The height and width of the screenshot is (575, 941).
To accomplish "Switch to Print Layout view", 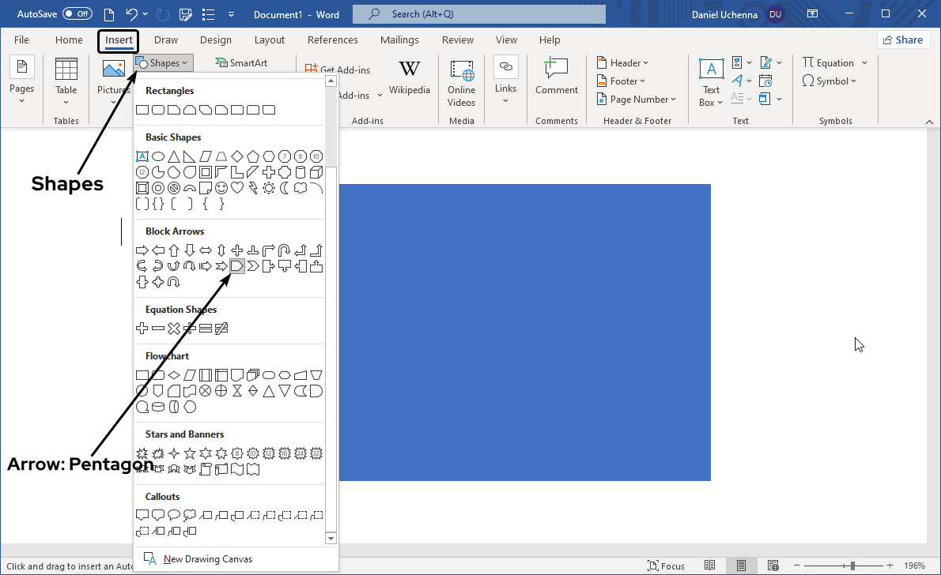I will point(741,566).
